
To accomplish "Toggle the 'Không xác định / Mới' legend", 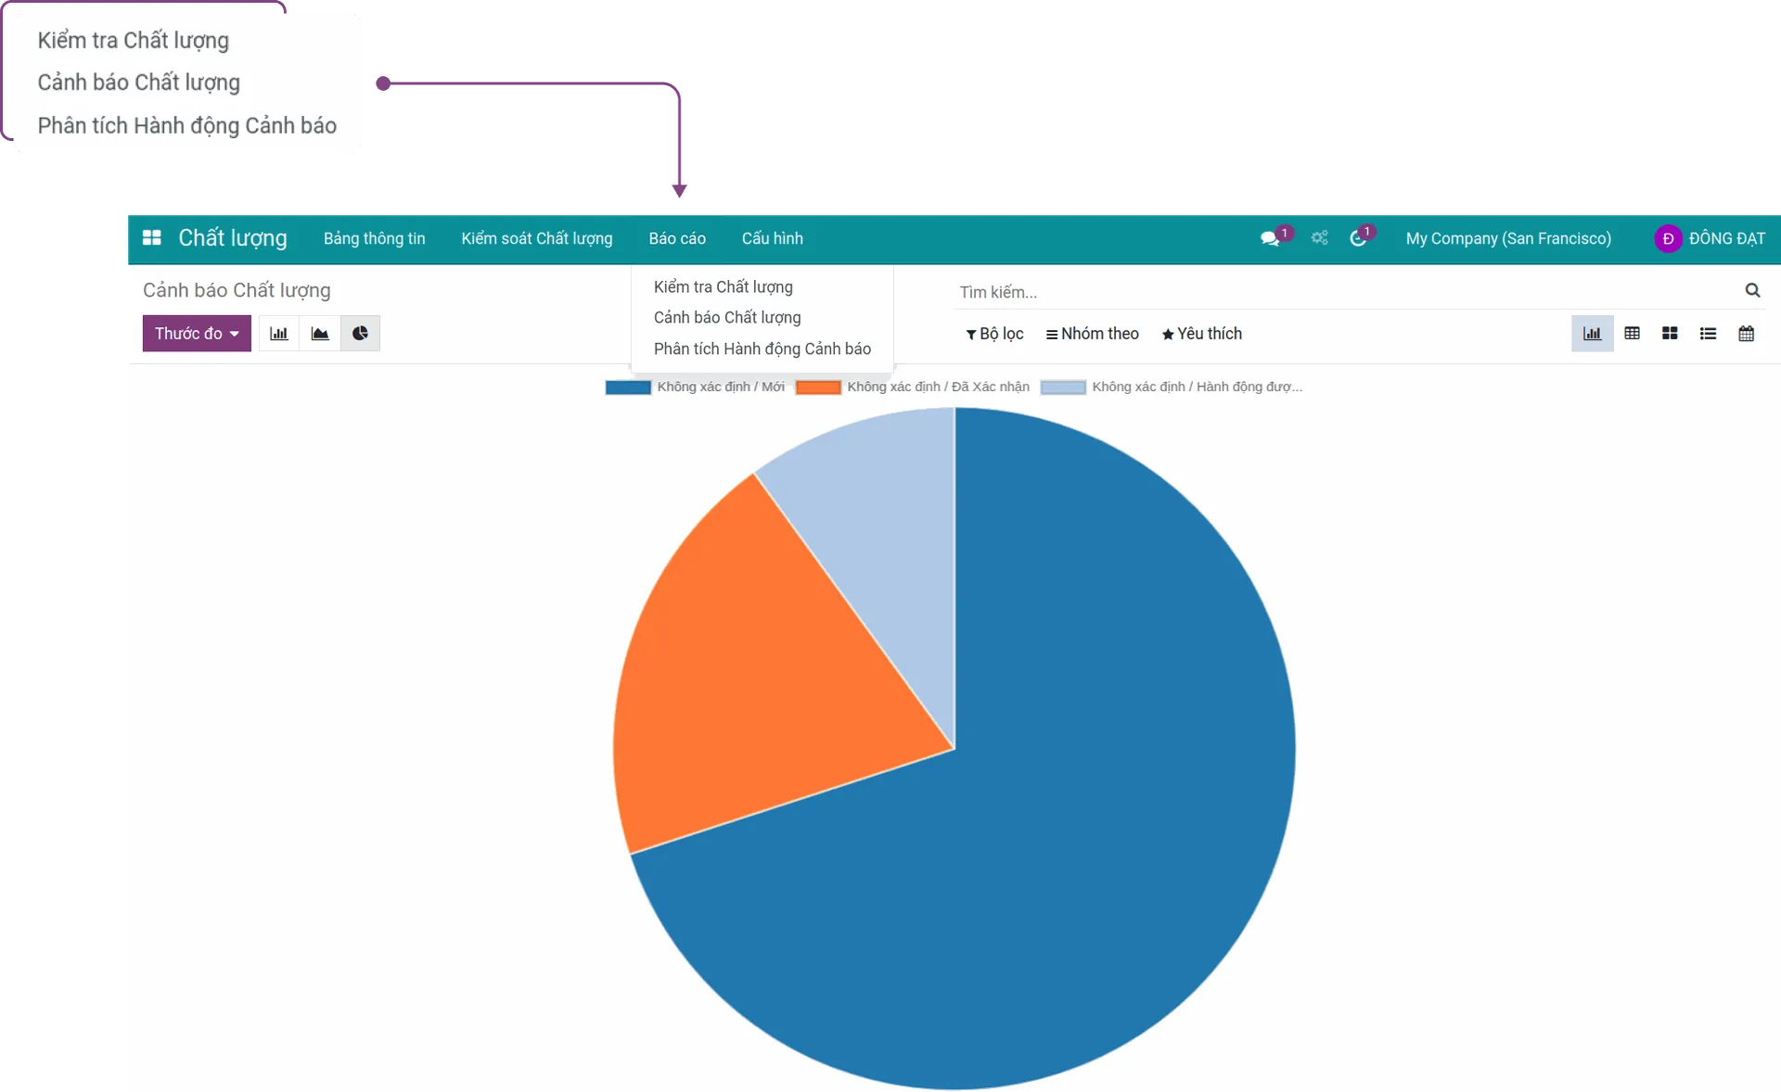I will point(696,387).
